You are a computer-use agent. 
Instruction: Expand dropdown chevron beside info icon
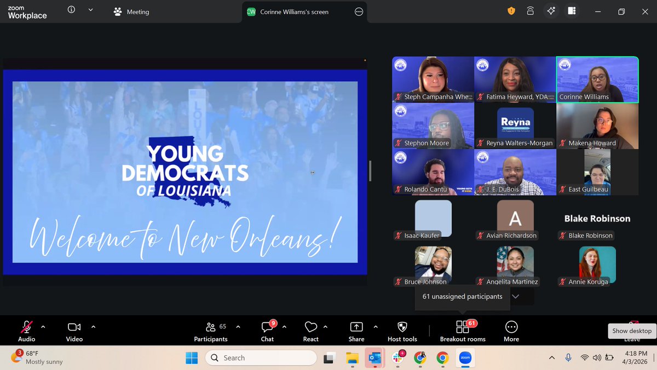point(90,10)
